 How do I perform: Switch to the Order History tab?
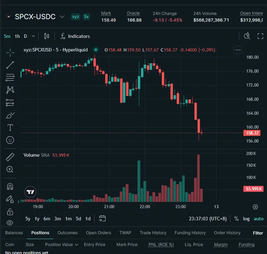[x=227, y=233]
